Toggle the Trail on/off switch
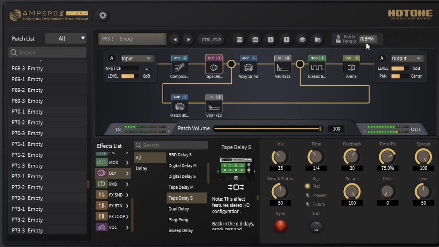439x247 pixels. [316, 226]
